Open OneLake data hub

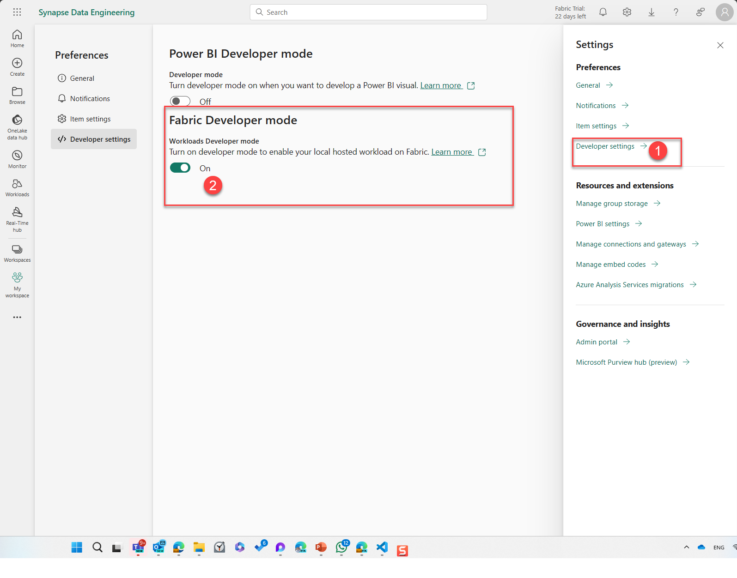click(x=17, y=127)
